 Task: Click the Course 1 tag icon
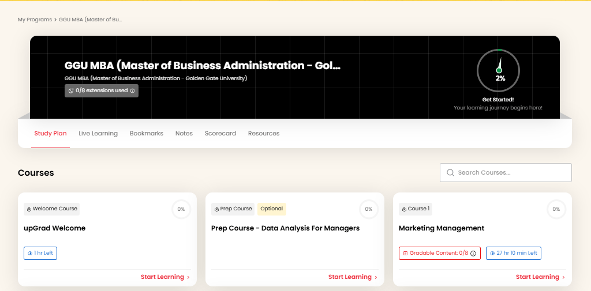coord(405,209)
